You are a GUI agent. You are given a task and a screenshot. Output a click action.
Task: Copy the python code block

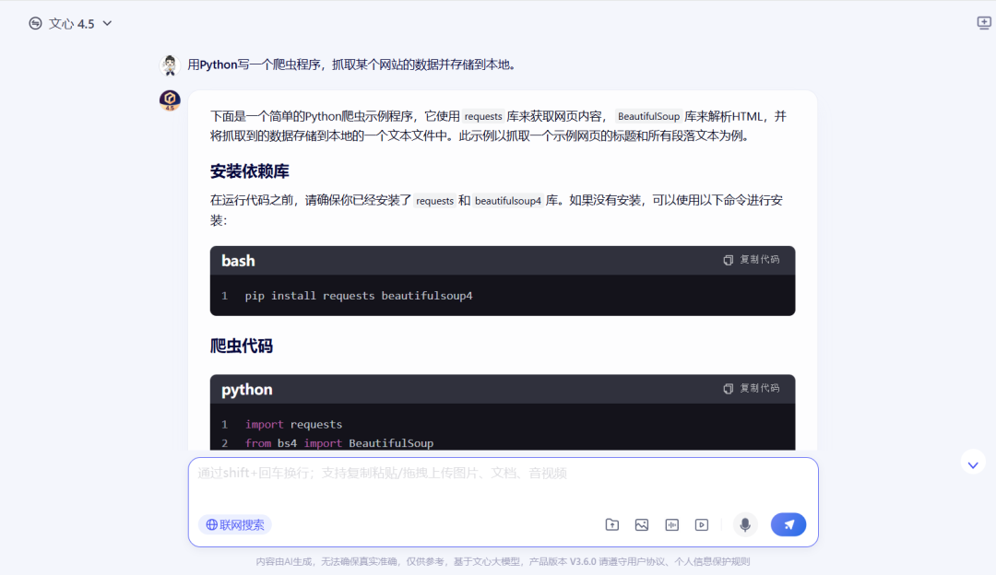pos(751,389)
